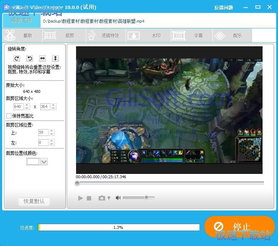Decrease the 左 left offset with down arrow
This screenshot has height=246, width=278.
coord(51,144)
